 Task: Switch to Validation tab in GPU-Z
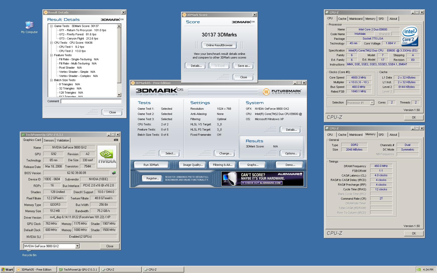click(63, 140)
